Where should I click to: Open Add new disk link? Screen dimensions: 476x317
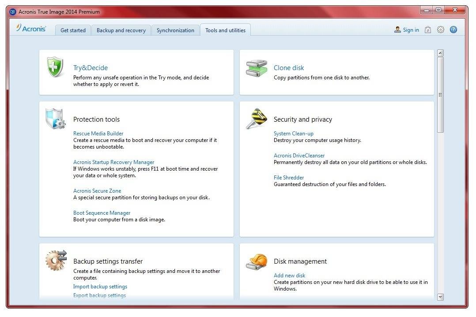pyautogui.click(x=289, y=275)
